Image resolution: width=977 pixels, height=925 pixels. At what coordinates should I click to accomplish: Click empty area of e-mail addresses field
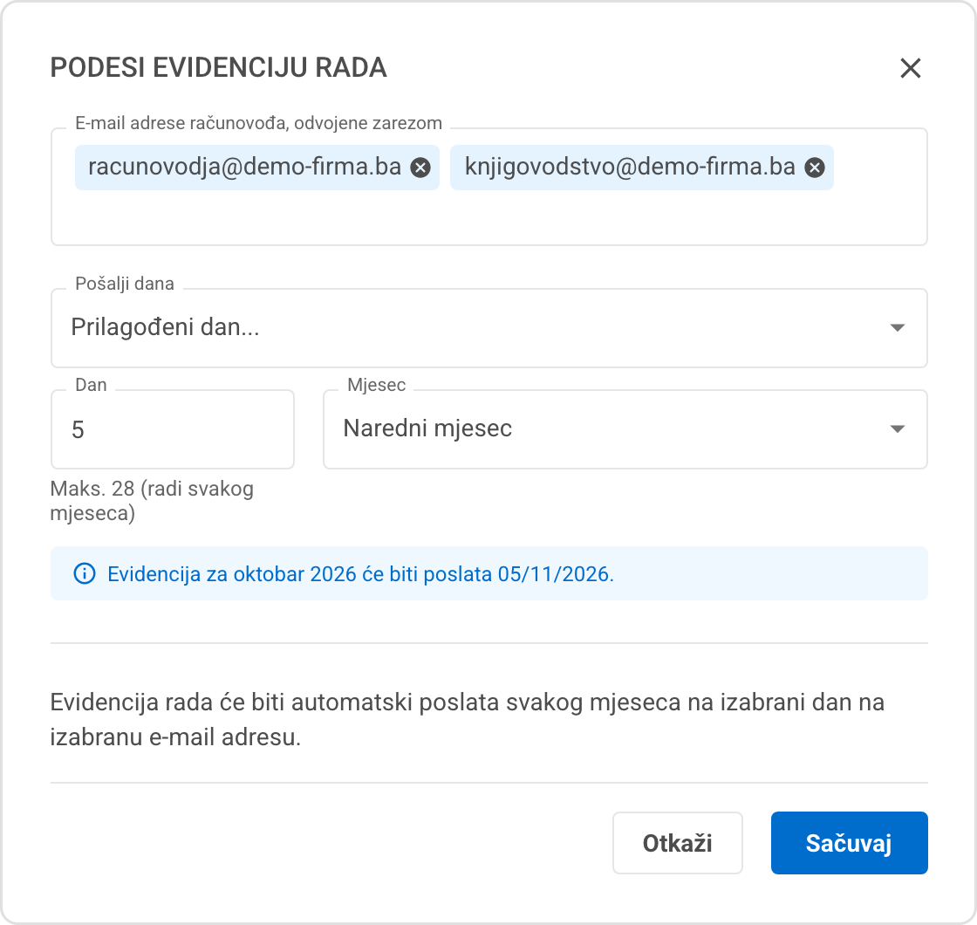[x=489, y=217]
